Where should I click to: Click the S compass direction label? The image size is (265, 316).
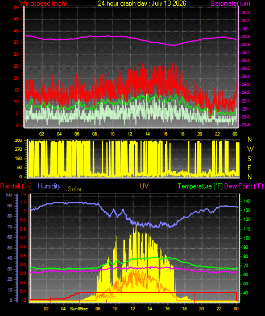[x=249, y=159]
